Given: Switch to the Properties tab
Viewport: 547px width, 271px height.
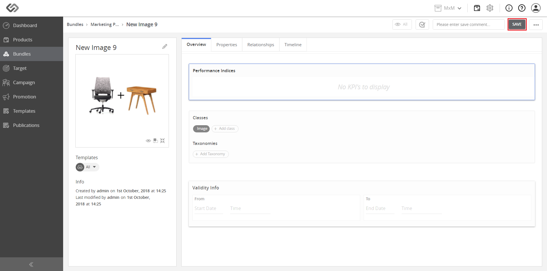Looking at the screenshot, I should coord(227,45).
